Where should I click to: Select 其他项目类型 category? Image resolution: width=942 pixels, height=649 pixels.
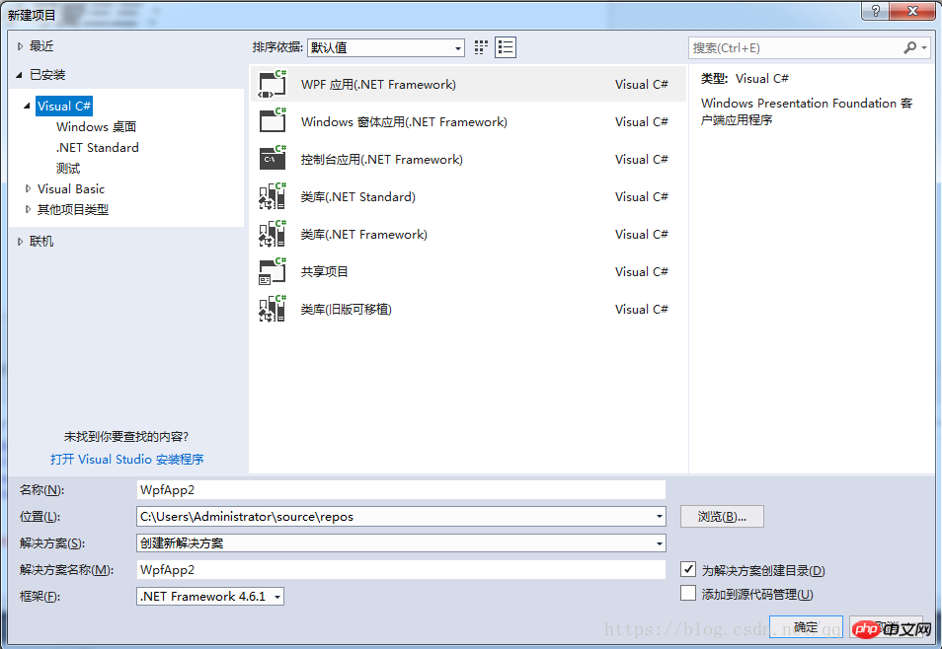pos(73,209)
